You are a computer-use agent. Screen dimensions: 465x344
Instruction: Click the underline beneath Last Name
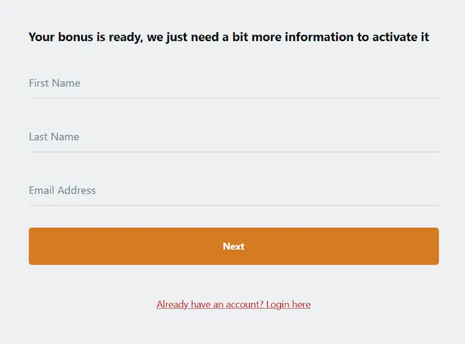click(x=234, y=152)
